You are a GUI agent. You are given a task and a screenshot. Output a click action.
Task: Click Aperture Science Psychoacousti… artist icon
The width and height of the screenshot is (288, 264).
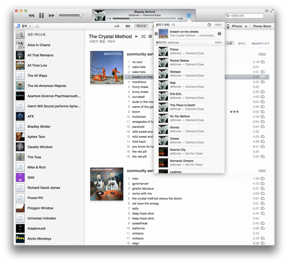20,96
